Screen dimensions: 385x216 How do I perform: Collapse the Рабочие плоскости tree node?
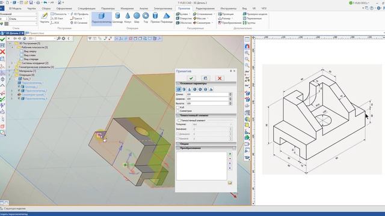click(x=13, y=47)
